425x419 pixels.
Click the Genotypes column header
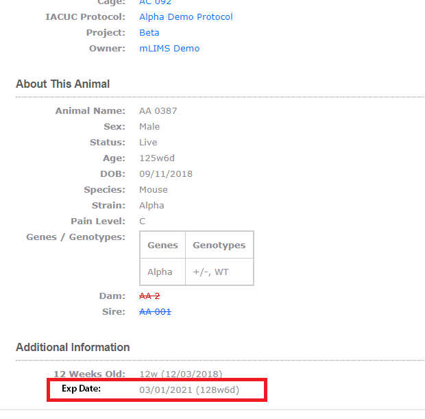click(x=219, y=246)
